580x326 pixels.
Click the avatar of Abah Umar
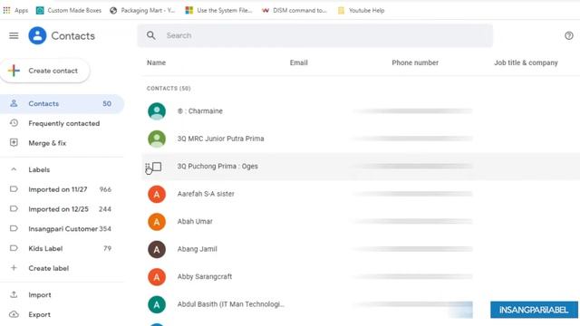[x=157, y=222]
